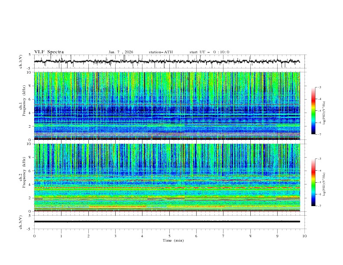Click the "-3" tick on ch.2 color bar
Screen dimensions: 343x265
pos(320,159)
